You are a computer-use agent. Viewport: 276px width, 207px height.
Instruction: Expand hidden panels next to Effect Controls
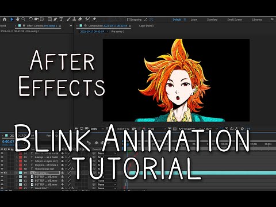(71, 26)
